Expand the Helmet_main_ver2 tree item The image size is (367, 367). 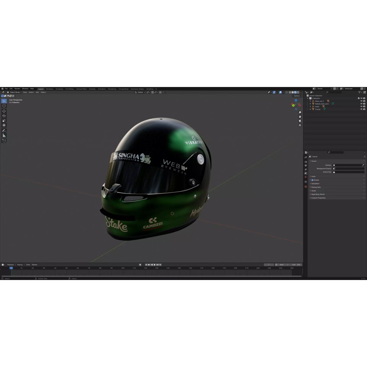coord(311,104)
